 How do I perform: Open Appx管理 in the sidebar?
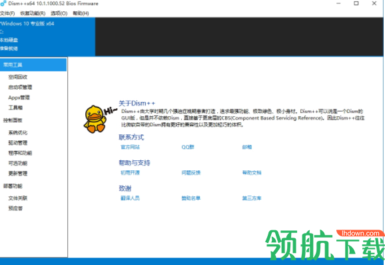tap(19, 97)
